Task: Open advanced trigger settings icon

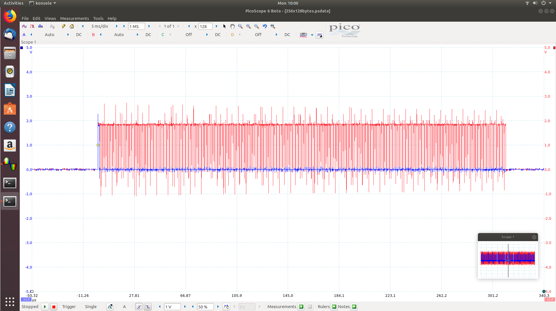Action: tap(110, 307)
